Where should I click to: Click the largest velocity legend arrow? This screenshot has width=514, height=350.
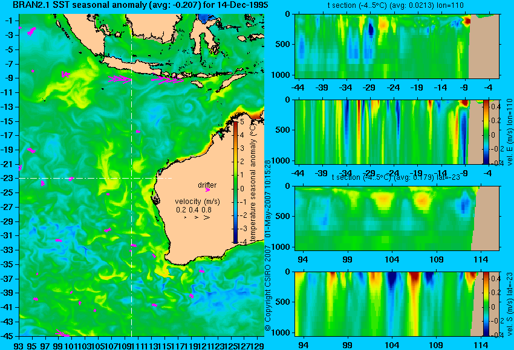[x=207, y=217]
